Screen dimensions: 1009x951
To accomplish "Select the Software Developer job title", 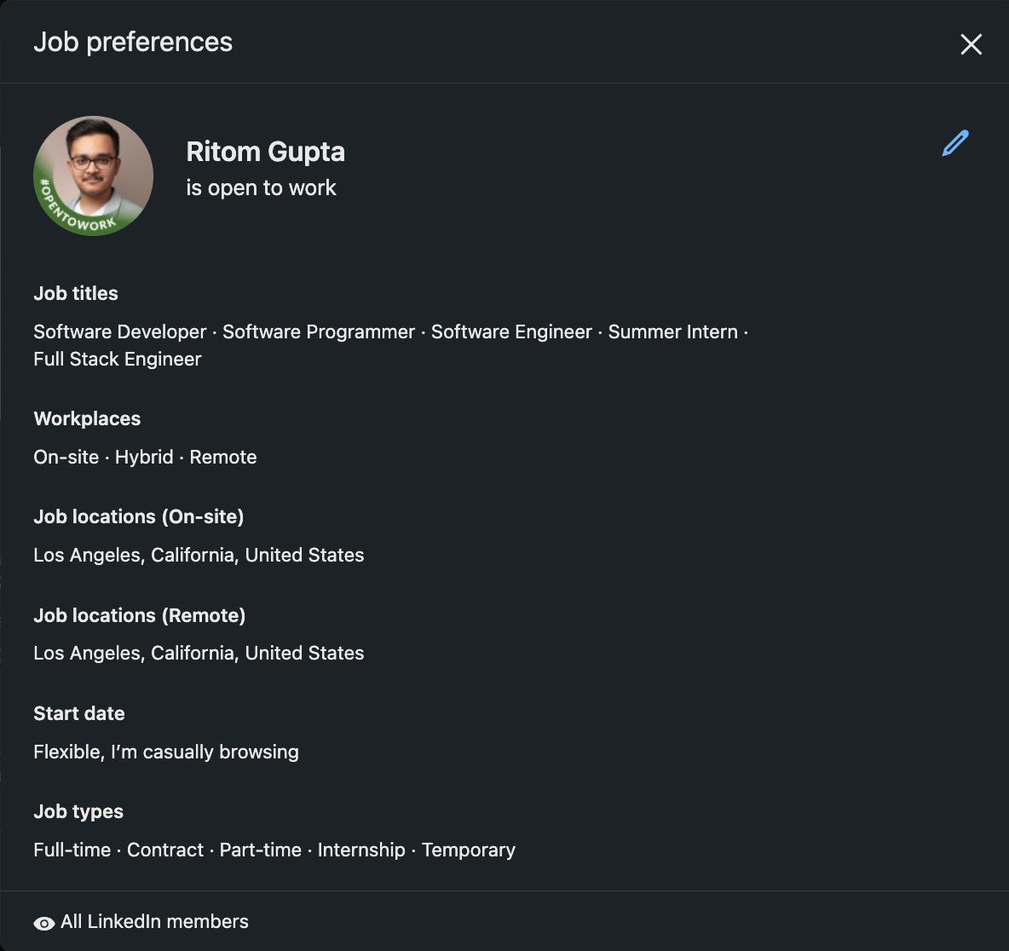I will (119, 331).
